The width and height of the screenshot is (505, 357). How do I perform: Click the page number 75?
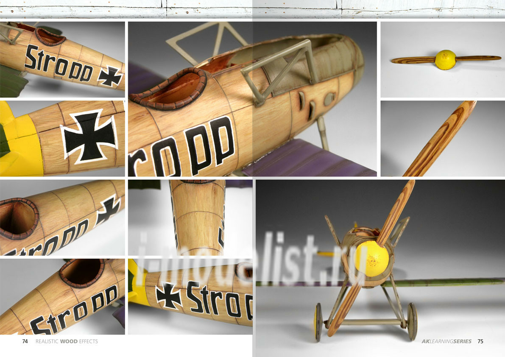(480, 341)
